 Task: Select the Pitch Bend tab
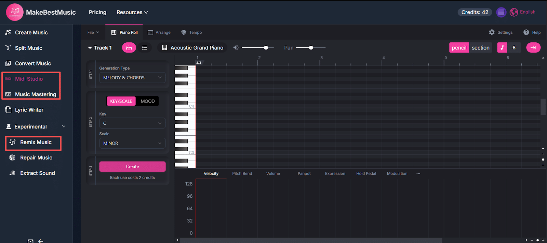click(x=242, y=173)
